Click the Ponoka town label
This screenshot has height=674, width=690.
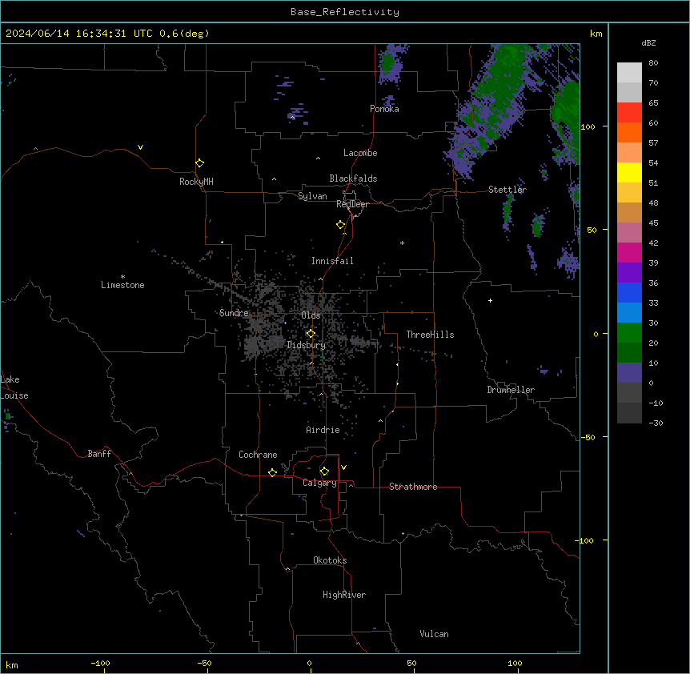[x=384, y=109]
